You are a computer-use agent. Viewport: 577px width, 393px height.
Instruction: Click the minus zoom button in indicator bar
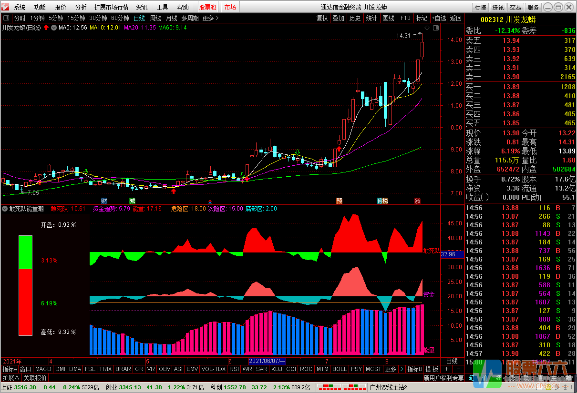[458, 369]
